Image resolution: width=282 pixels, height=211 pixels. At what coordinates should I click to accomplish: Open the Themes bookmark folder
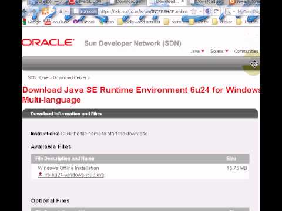pyautogui.click(x=247, y=22)
